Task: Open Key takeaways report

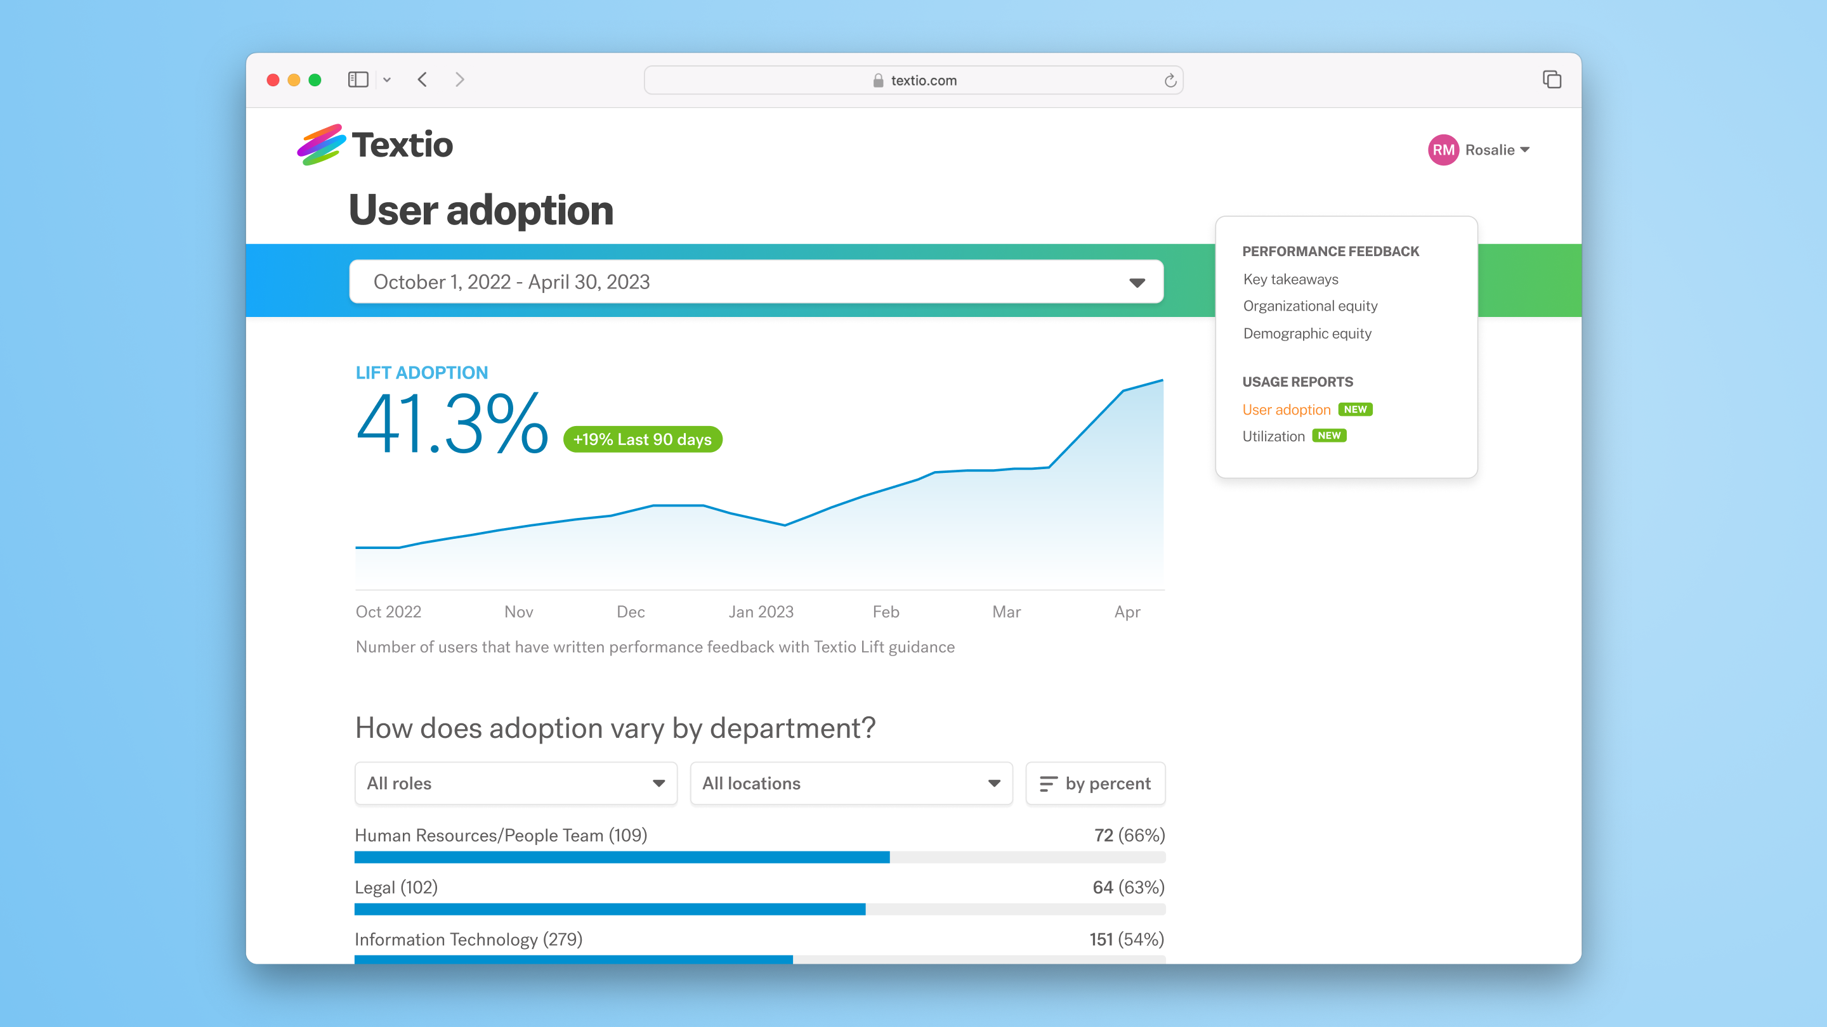Action: point(1290,278)
